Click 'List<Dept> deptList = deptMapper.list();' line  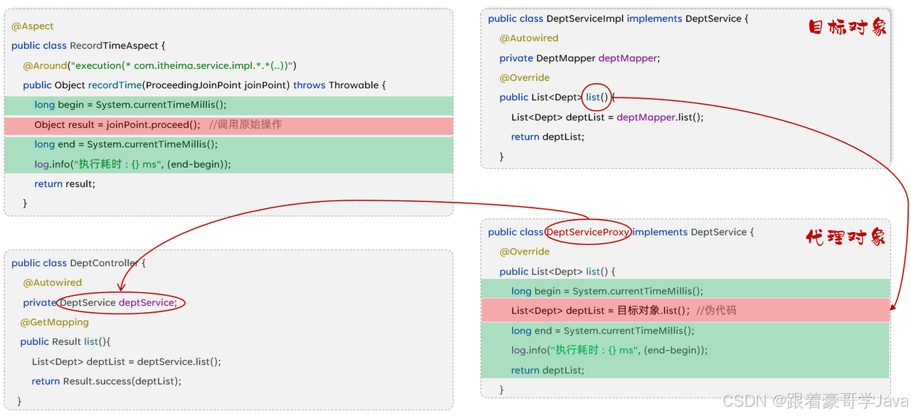[x=607, y=117]
